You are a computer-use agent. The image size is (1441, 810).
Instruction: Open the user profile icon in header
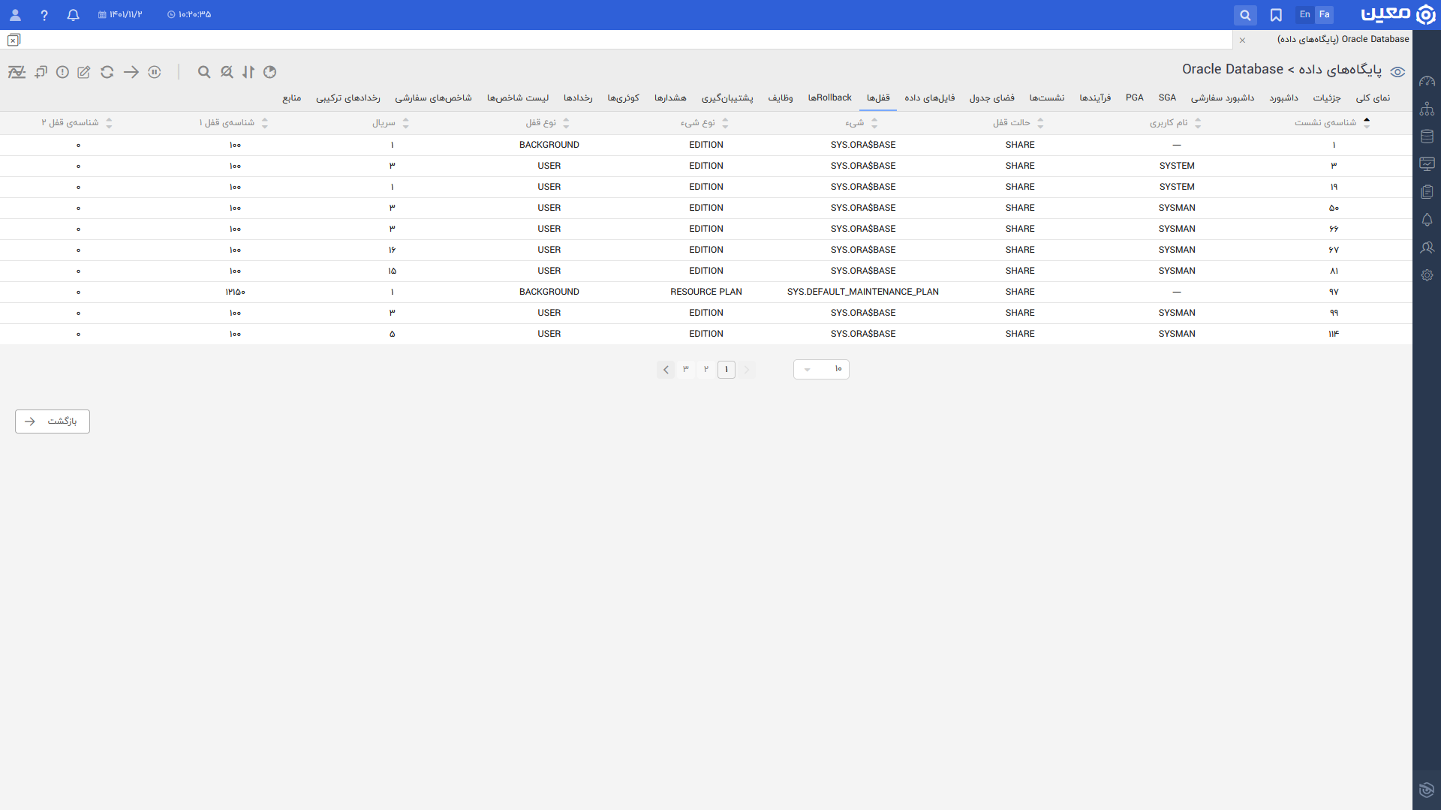point(15,15)
